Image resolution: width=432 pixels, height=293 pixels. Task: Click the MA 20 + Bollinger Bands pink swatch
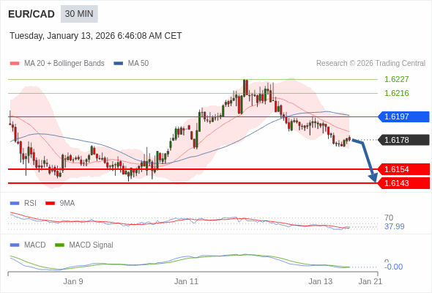pos(15,64)
